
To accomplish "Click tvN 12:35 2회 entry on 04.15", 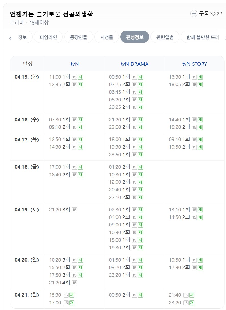I will point(66,84).
